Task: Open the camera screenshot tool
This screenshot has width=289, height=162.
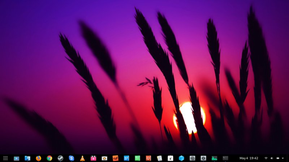Action: tap(104, 158)
